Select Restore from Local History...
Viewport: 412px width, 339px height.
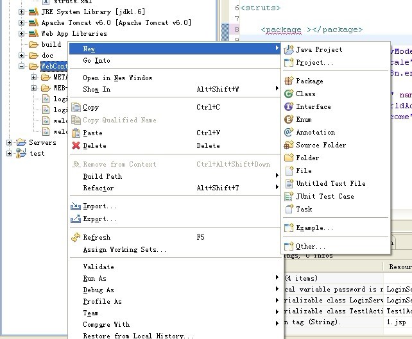click(x=175, y=336)
